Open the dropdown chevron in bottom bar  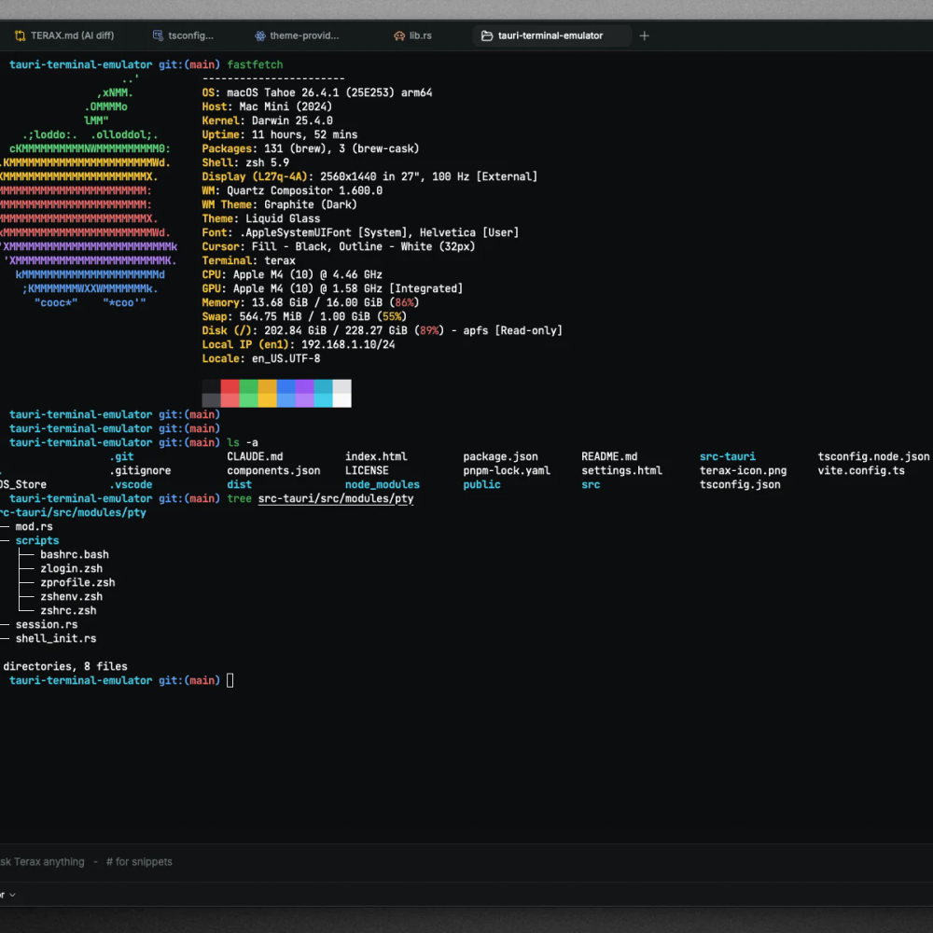12,895
